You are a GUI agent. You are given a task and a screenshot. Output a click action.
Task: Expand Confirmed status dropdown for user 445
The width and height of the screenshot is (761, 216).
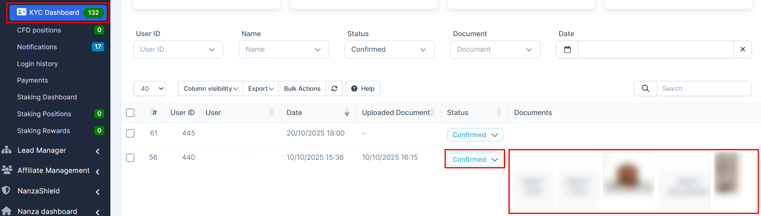(x=475, y=135)
